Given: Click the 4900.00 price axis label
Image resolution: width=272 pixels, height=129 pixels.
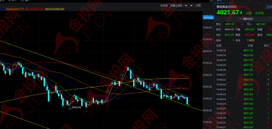Looking at the screenshot, I should coord(208,51).
